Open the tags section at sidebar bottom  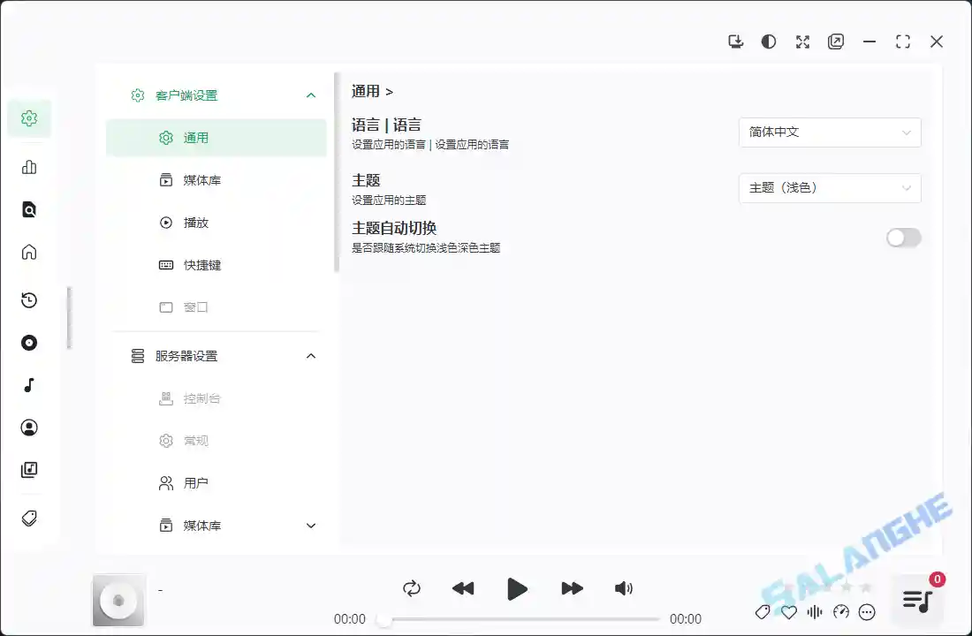tap(29, 519)
